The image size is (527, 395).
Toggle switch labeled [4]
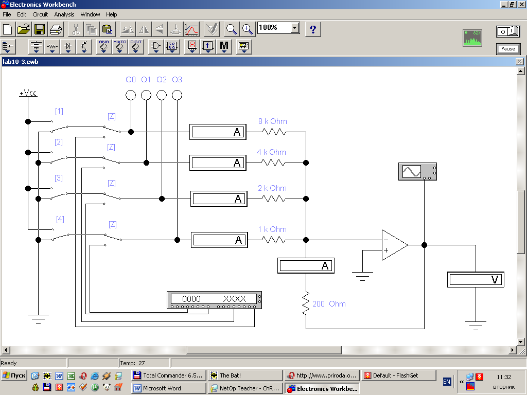click(61, 235)
